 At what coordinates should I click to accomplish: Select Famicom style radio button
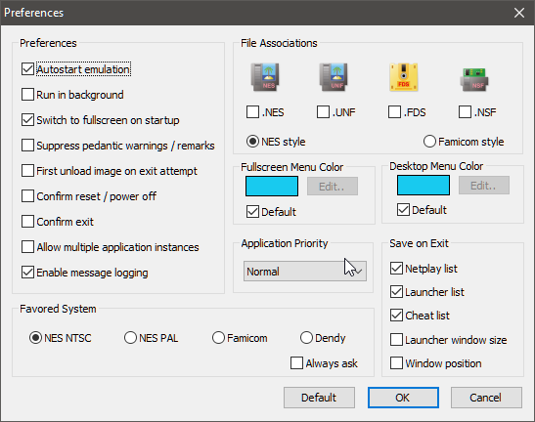pos(429,142)
